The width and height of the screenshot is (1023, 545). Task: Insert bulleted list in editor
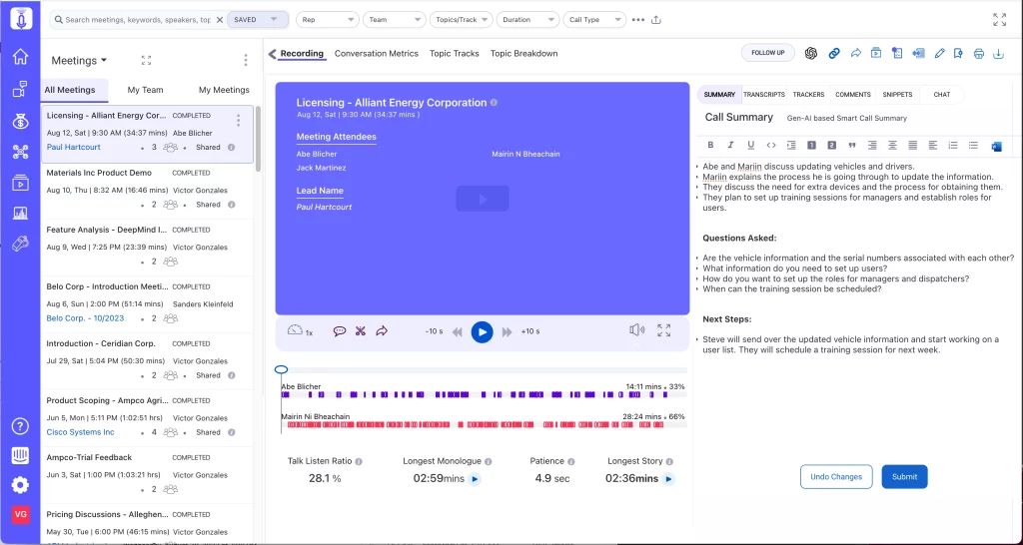[973, 146]
